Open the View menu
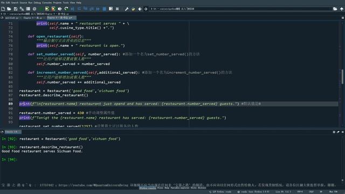This screenshot has height=194, width=345. click(x=73, y=3)
